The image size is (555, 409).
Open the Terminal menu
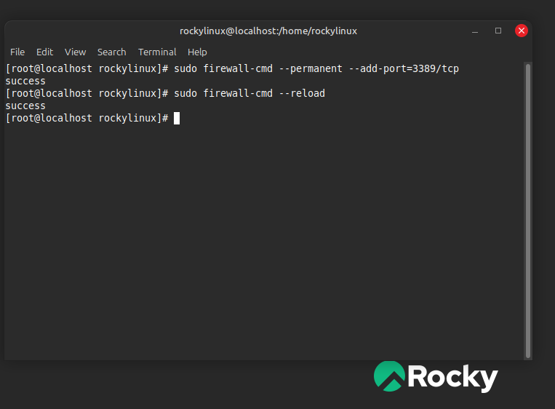[x=157, y=52]
